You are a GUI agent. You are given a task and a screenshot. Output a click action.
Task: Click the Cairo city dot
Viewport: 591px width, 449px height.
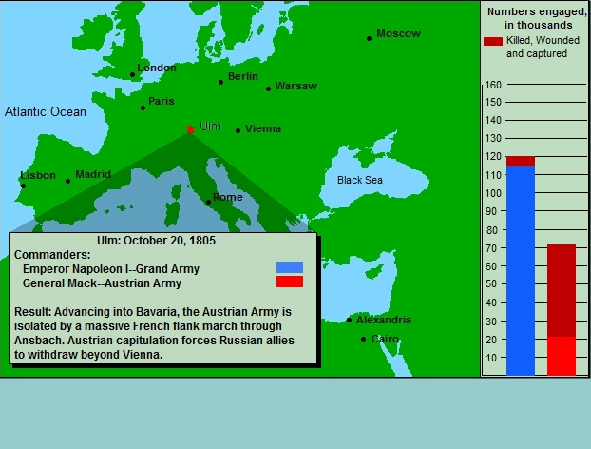point(363,339)
